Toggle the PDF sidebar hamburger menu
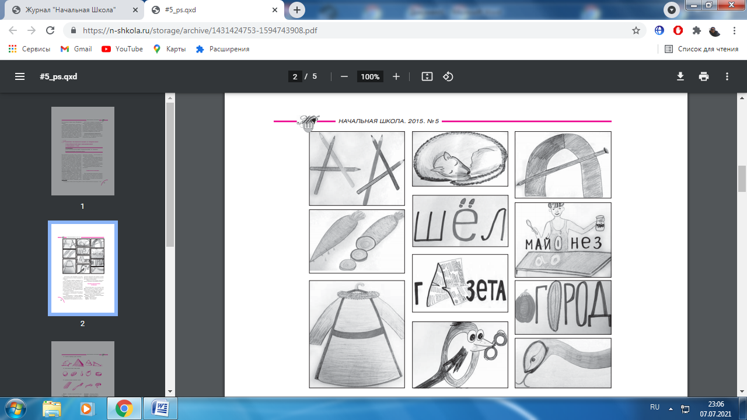Viewport: 747px width, 420px height. coord(20,76)
